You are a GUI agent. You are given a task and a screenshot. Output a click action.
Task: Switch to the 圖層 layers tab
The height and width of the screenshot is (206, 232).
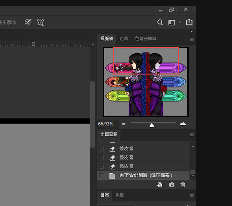pos(104,195)
